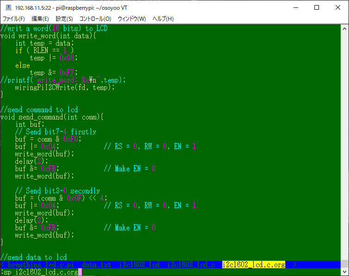349x276 pixels.
Task: Click the :sp i2c1602_lcd.c.org command line
Action: click(39, 272)
